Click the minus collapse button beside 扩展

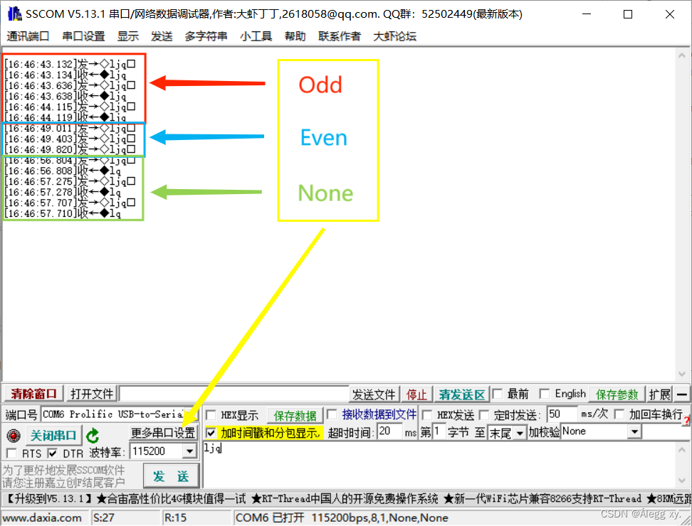coord(682,394)
